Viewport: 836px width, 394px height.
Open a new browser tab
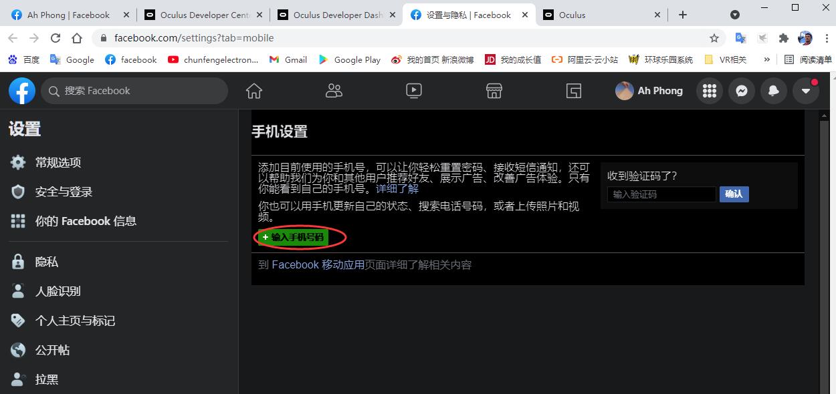[x=682, y=15]
